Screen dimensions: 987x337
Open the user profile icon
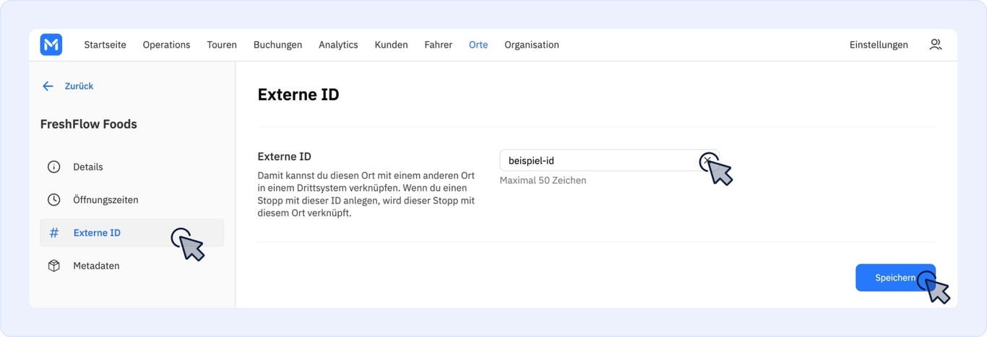click(936, 45)
